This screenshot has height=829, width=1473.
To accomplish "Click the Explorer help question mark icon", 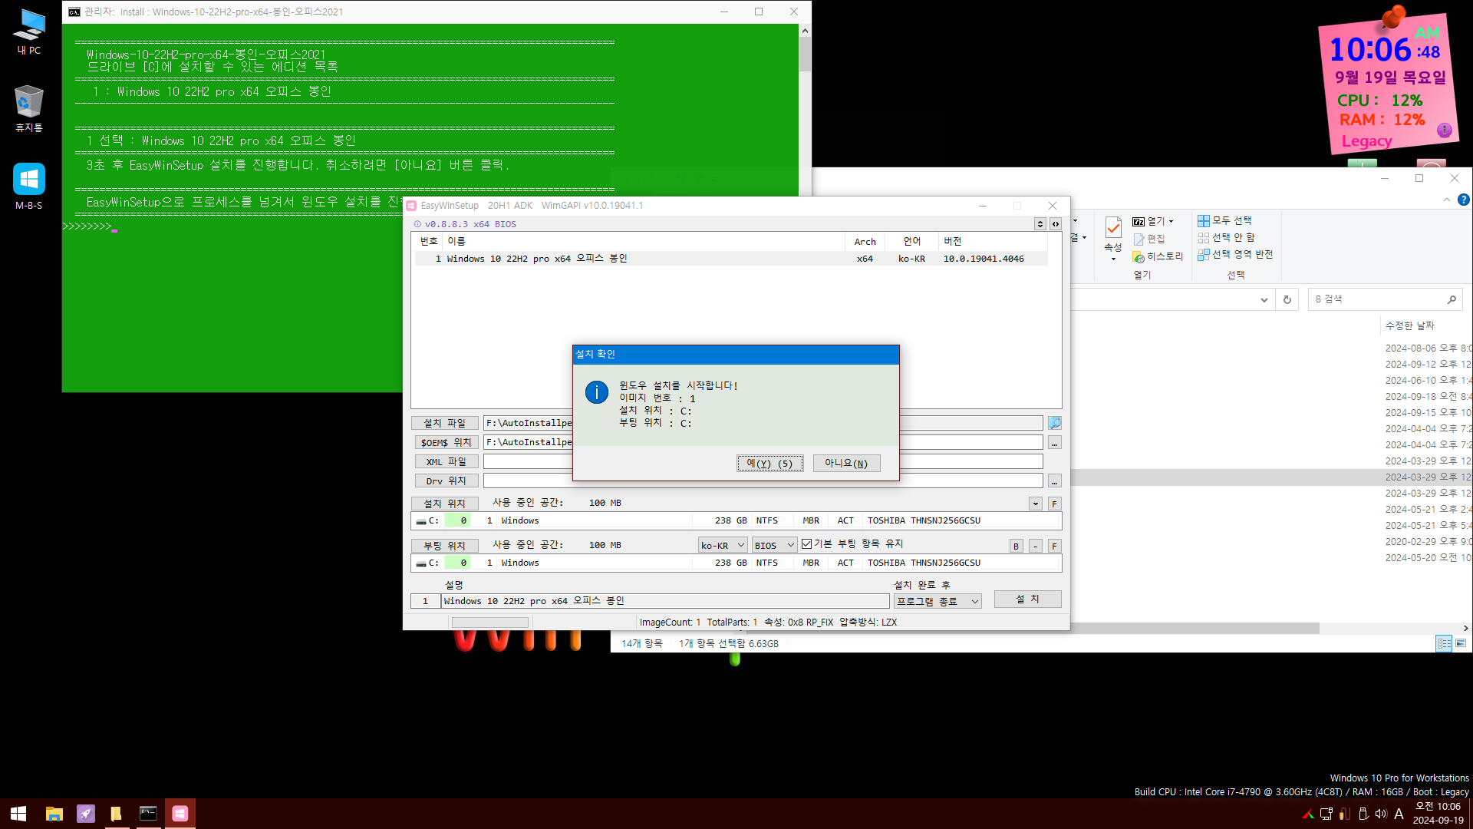I will pyautogui.click(x=1464, y=200).
